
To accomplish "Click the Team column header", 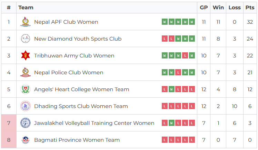I will point(26,8).
